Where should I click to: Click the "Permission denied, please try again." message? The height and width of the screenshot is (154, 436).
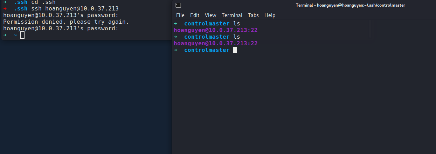[x=66, y=22]
